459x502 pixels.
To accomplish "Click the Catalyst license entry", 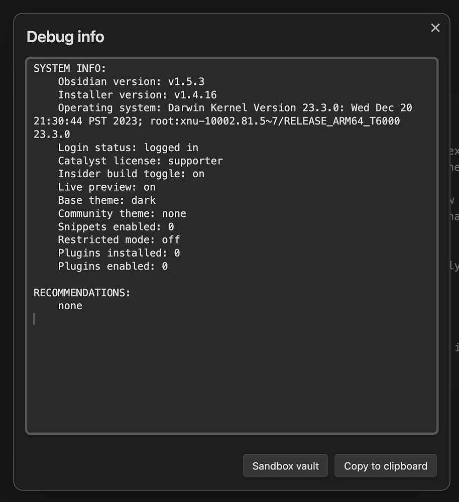I will pos(140,161).
